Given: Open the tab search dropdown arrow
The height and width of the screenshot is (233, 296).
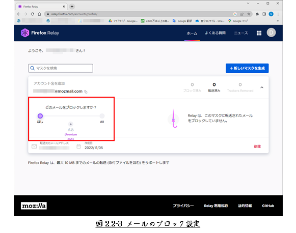Looking at the screenshot, I should (248, 4).
